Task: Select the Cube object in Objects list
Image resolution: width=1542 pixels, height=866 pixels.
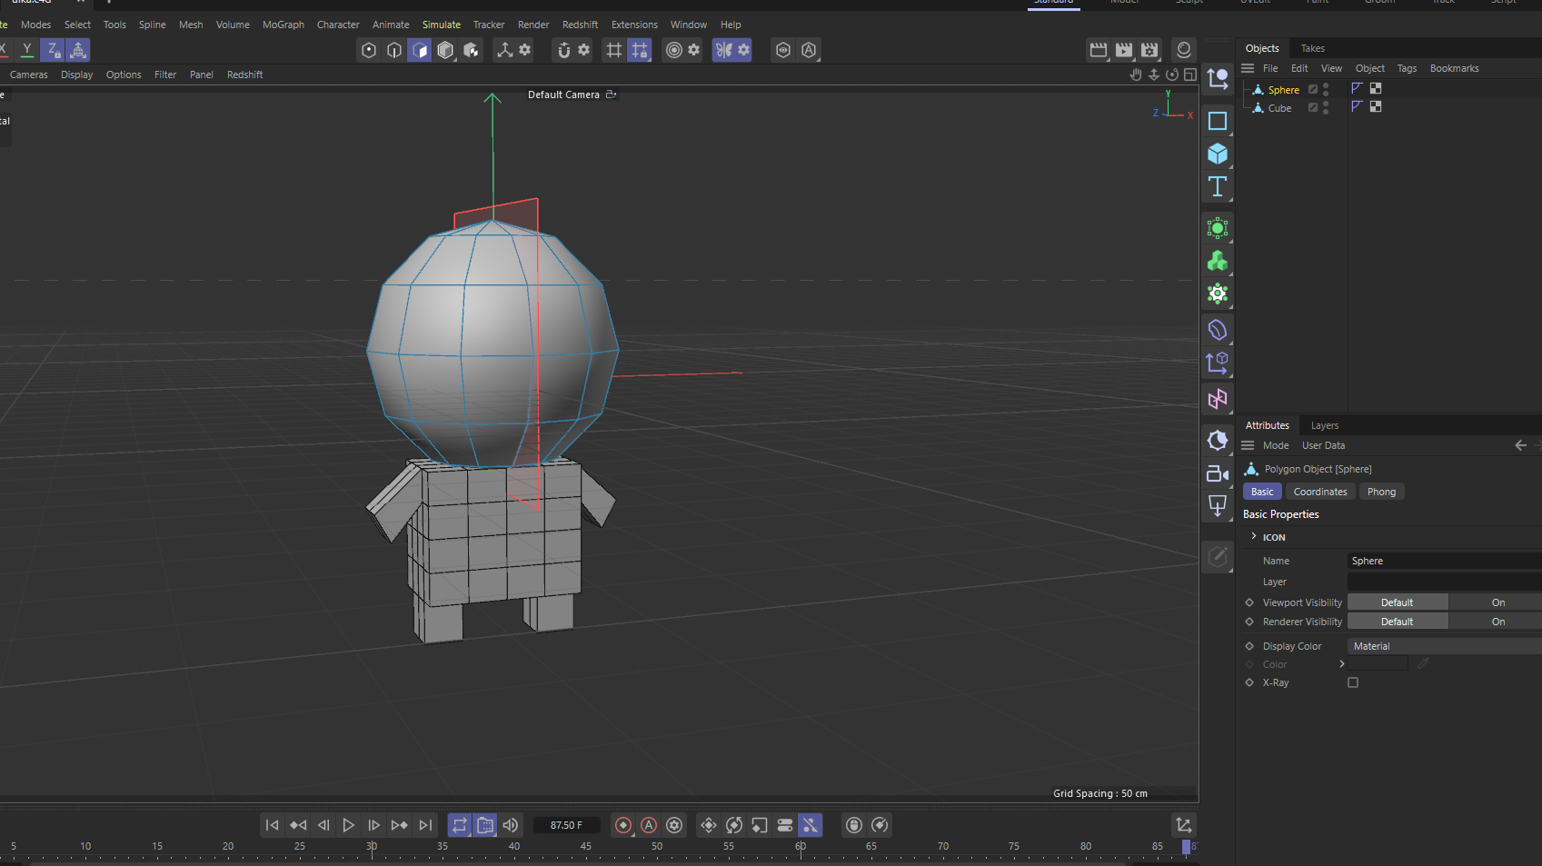Action: [1279, 108]
